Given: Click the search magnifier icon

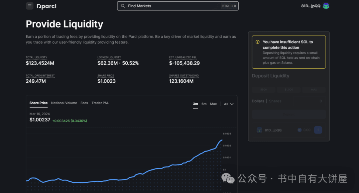Looking at the screenshot, I should pyautogui.click(x=123, y=6).
